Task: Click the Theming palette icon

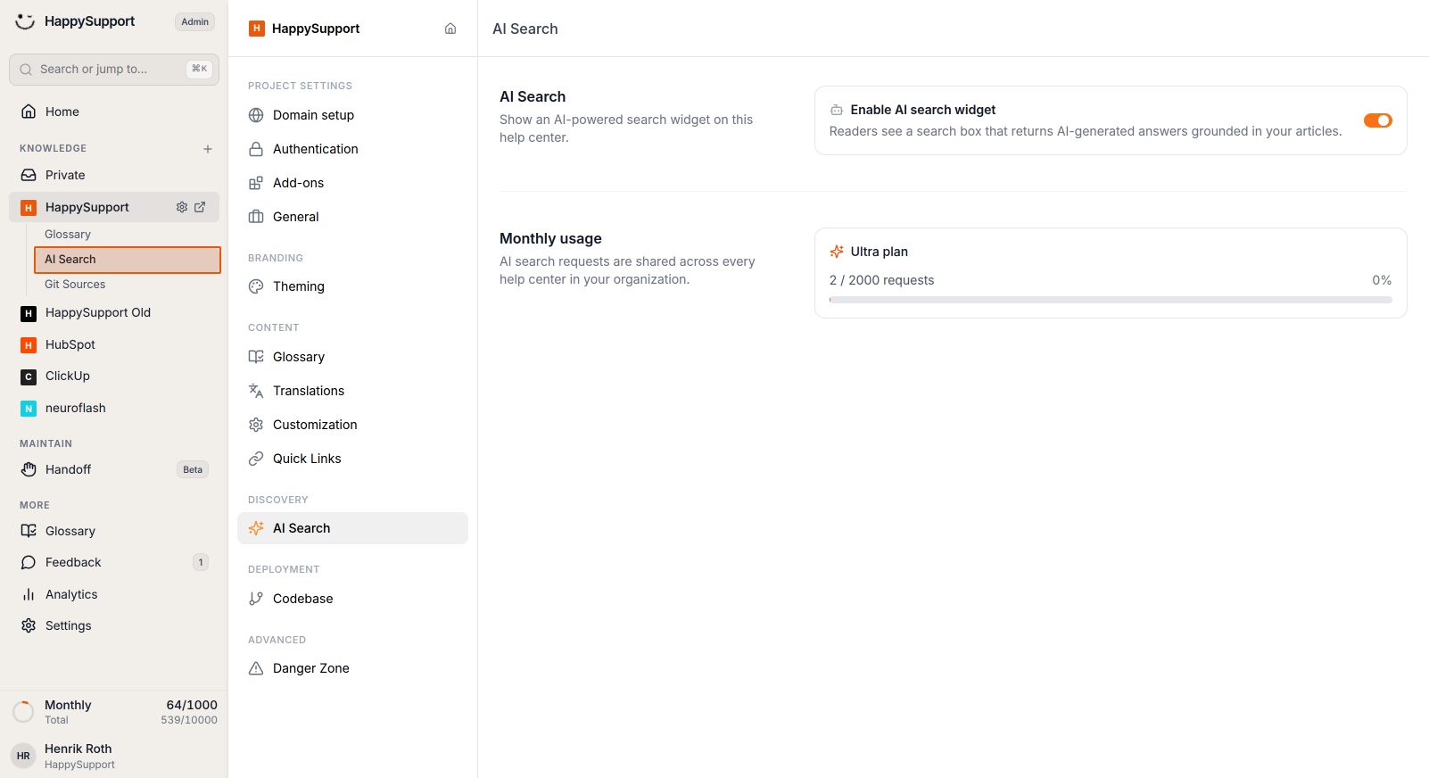Action: point(256,286)
